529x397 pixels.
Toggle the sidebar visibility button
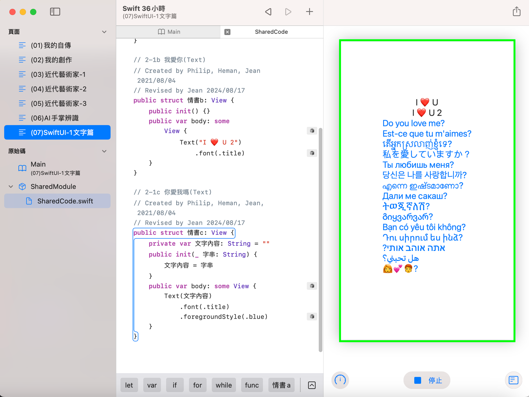[55, 12]
